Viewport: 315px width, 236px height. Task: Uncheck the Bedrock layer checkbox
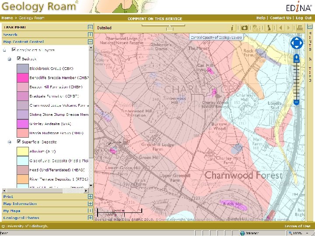[x=19, y=59]
